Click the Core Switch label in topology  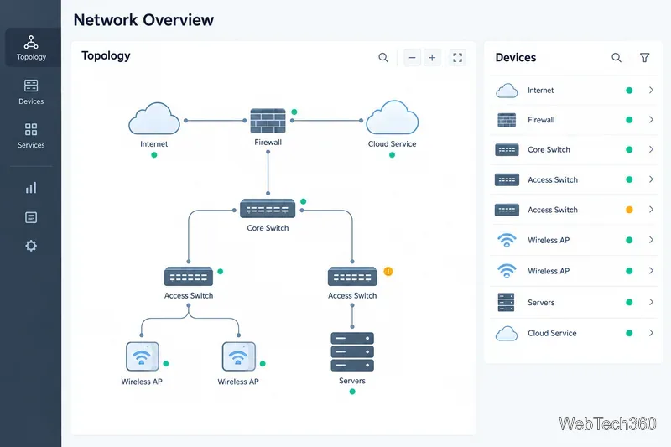tap(268, 228)
